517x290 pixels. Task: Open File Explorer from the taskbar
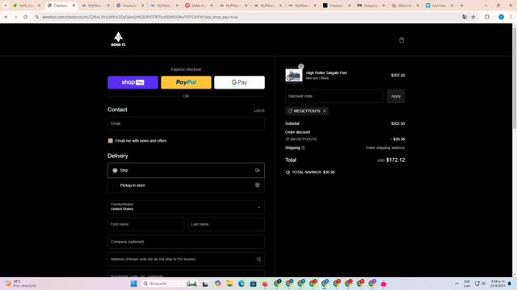click(x=229, y=284)
